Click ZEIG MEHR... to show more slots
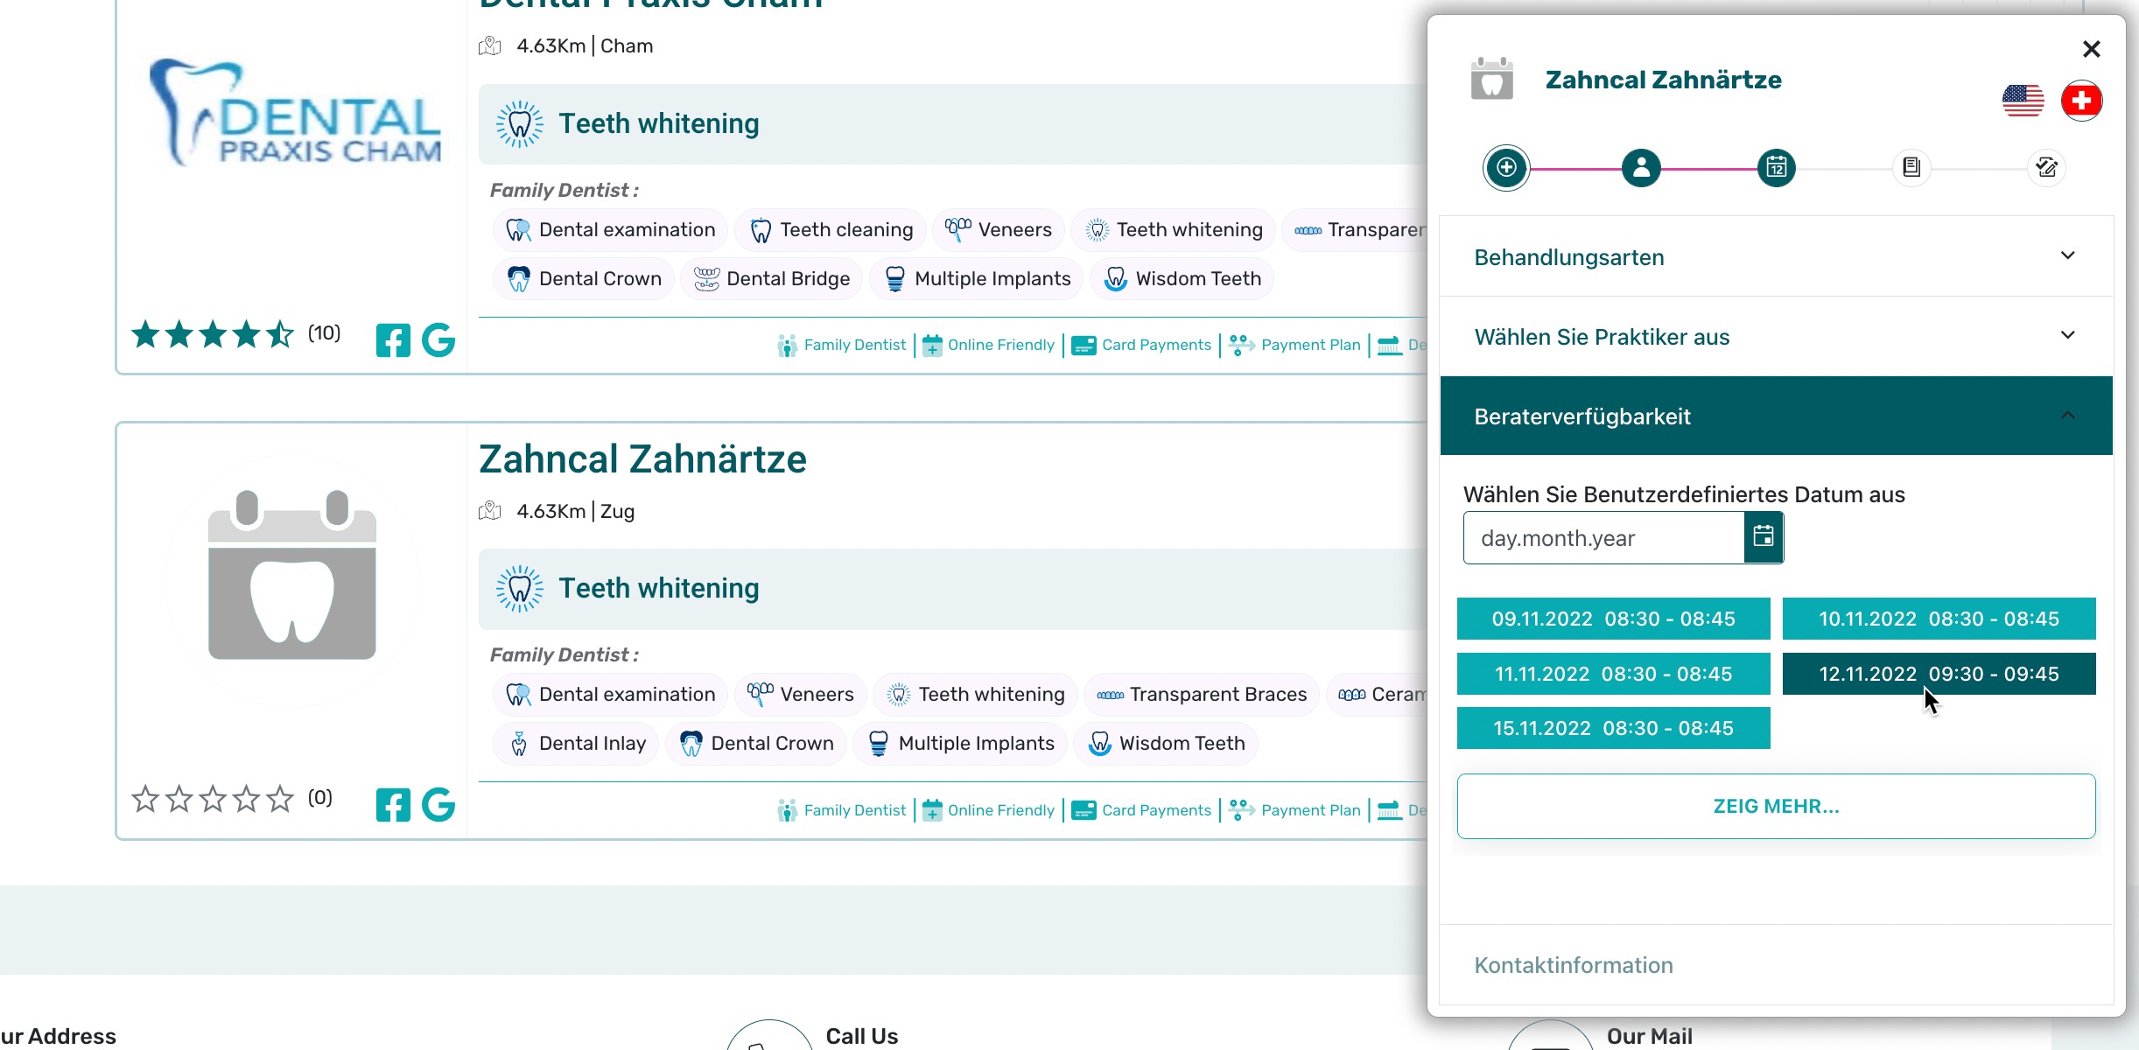 click(1776, 806)
